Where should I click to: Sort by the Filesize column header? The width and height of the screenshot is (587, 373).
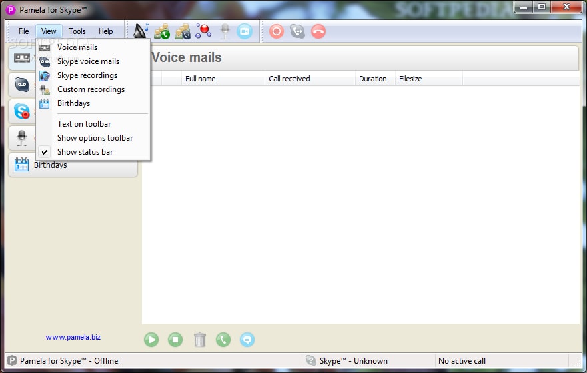click(429, 79)
